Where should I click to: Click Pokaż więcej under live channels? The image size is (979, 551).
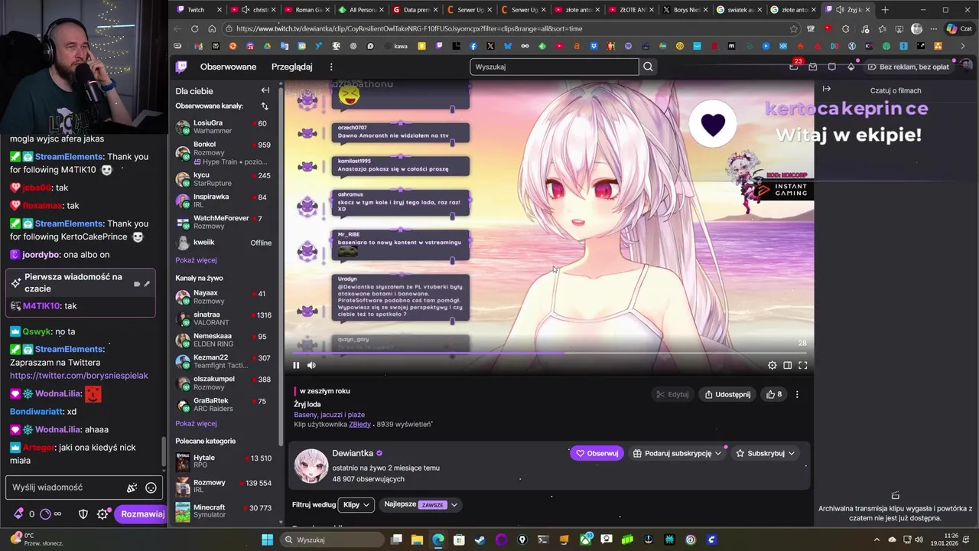click(196, 423)
